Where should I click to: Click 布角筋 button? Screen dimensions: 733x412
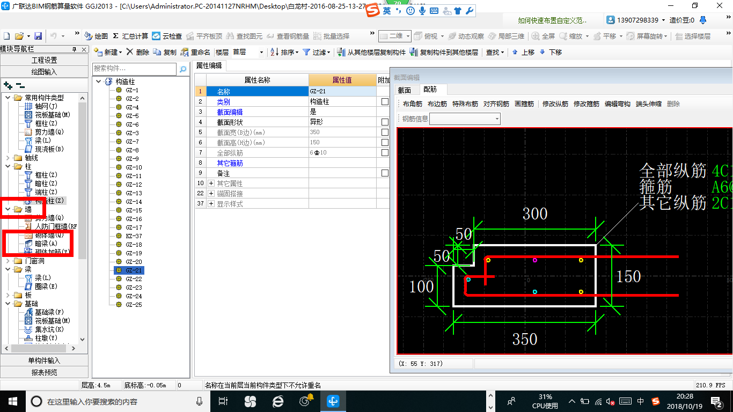click(x=413, y=104)
